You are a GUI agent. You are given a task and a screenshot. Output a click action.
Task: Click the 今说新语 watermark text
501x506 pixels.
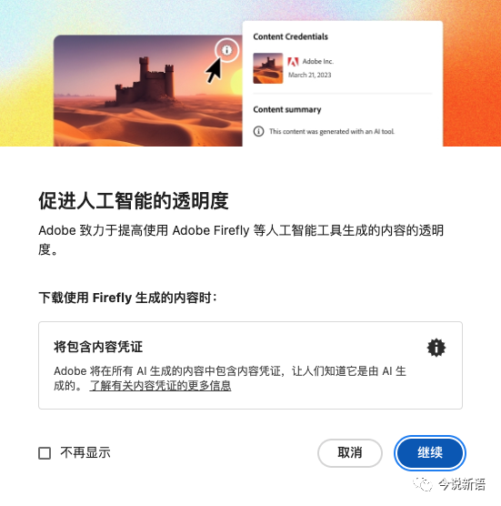pyautogui.click(x=462, y=484)
